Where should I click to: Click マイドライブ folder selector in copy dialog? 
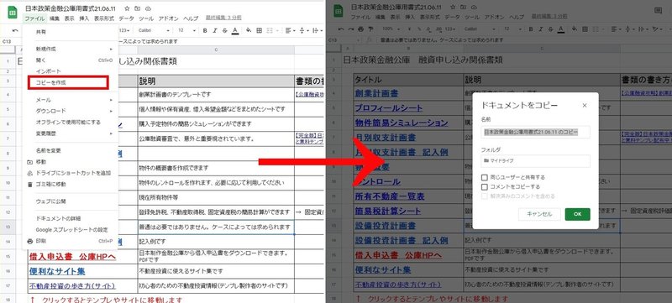535,161
